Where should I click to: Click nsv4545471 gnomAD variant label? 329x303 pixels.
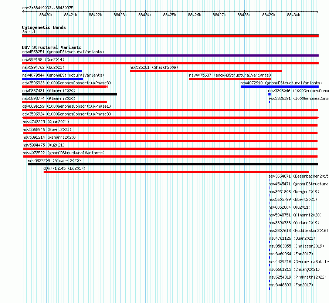(299, 184)
